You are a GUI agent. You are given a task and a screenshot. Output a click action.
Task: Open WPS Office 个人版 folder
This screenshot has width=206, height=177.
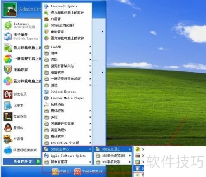tap(67, 143)
